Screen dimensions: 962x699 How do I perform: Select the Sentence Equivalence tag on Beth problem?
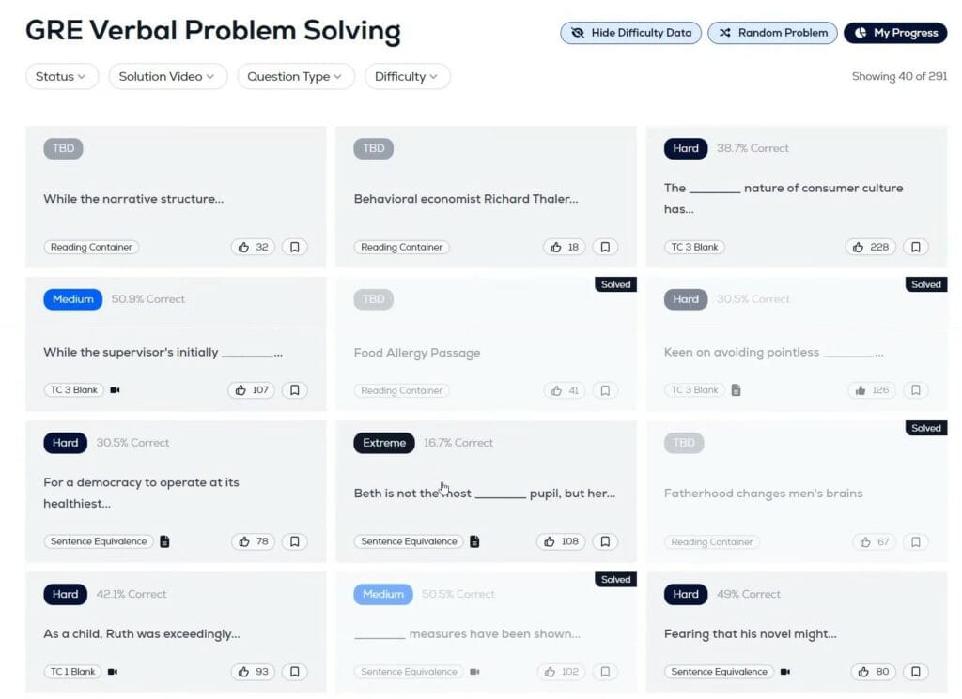409,541
